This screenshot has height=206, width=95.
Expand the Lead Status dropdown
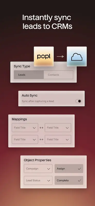point(38,181)
